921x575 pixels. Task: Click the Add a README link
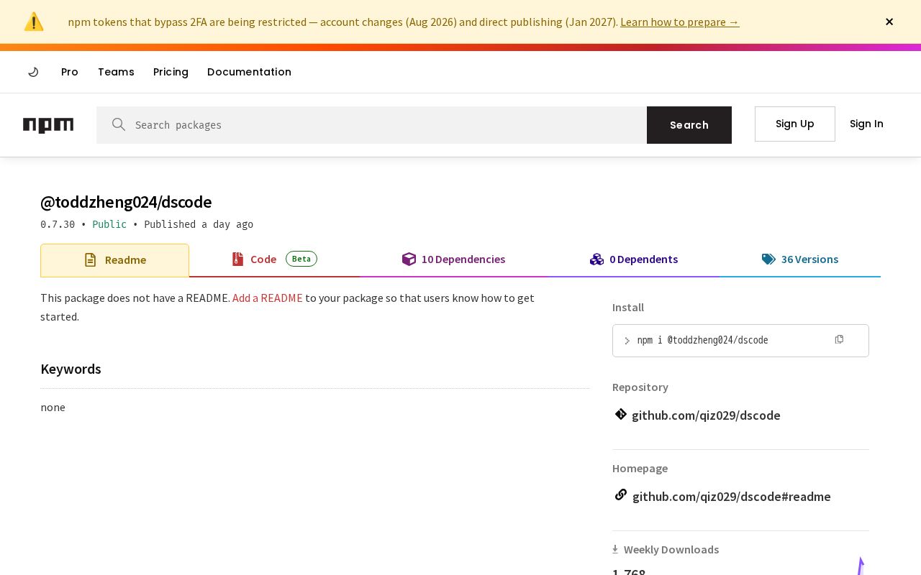[268, 298]
